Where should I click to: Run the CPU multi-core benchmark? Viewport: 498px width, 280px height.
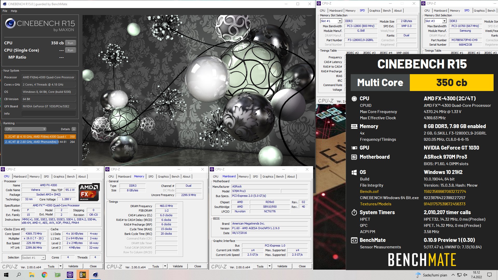coord(71,43)
